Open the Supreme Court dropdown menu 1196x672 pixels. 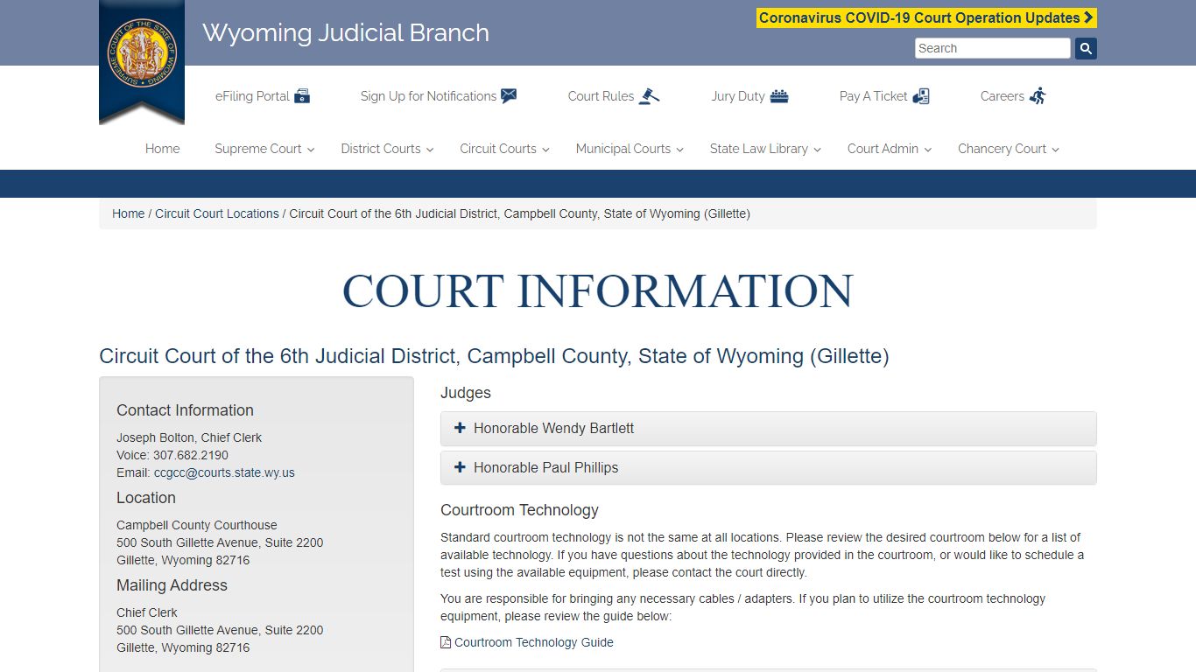pos(264,149)
